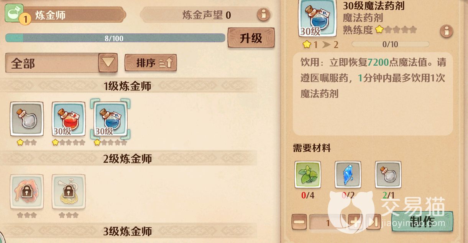This screenshot has height=243, width=468.
Task: Open the info icon beside 炼金声望
Action: click(x=263, y=15)
